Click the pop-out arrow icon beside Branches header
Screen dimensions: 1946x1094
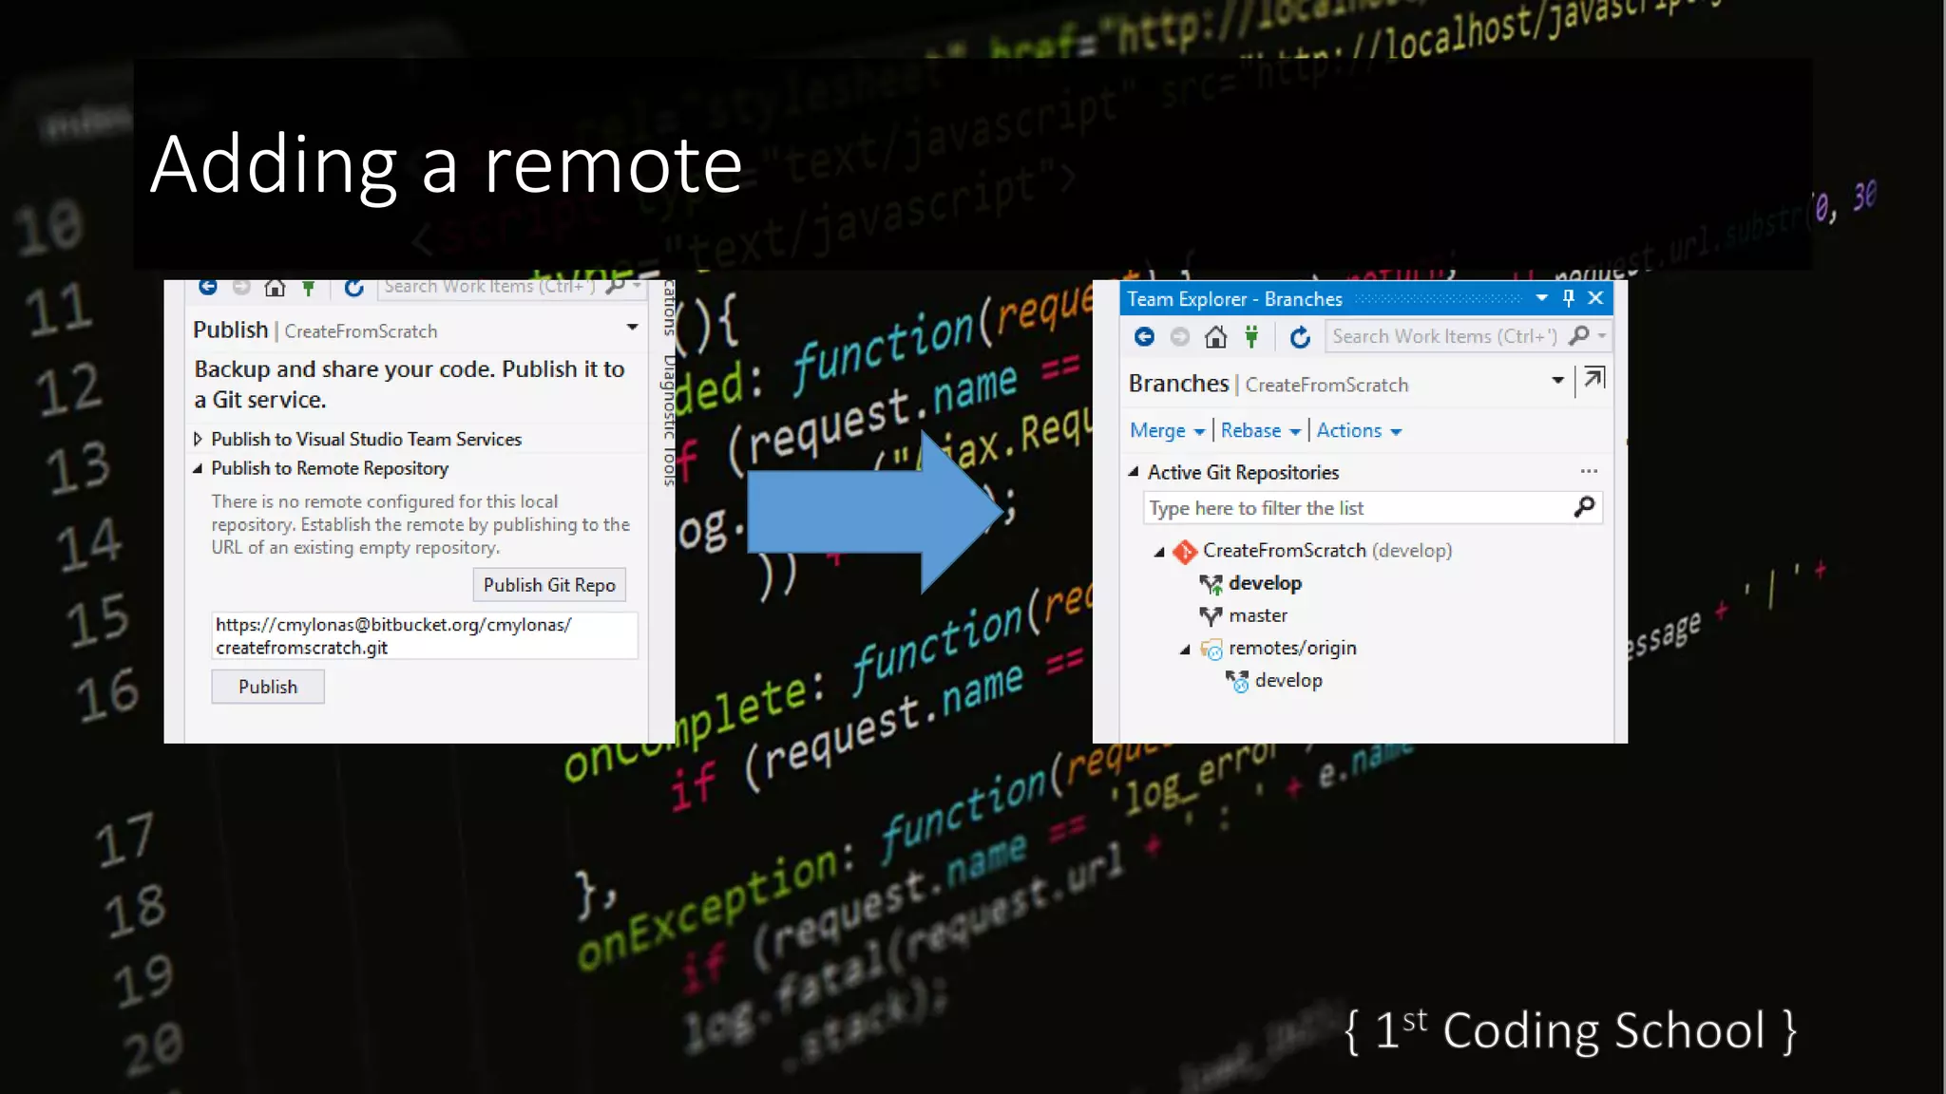click(1594, 379)
